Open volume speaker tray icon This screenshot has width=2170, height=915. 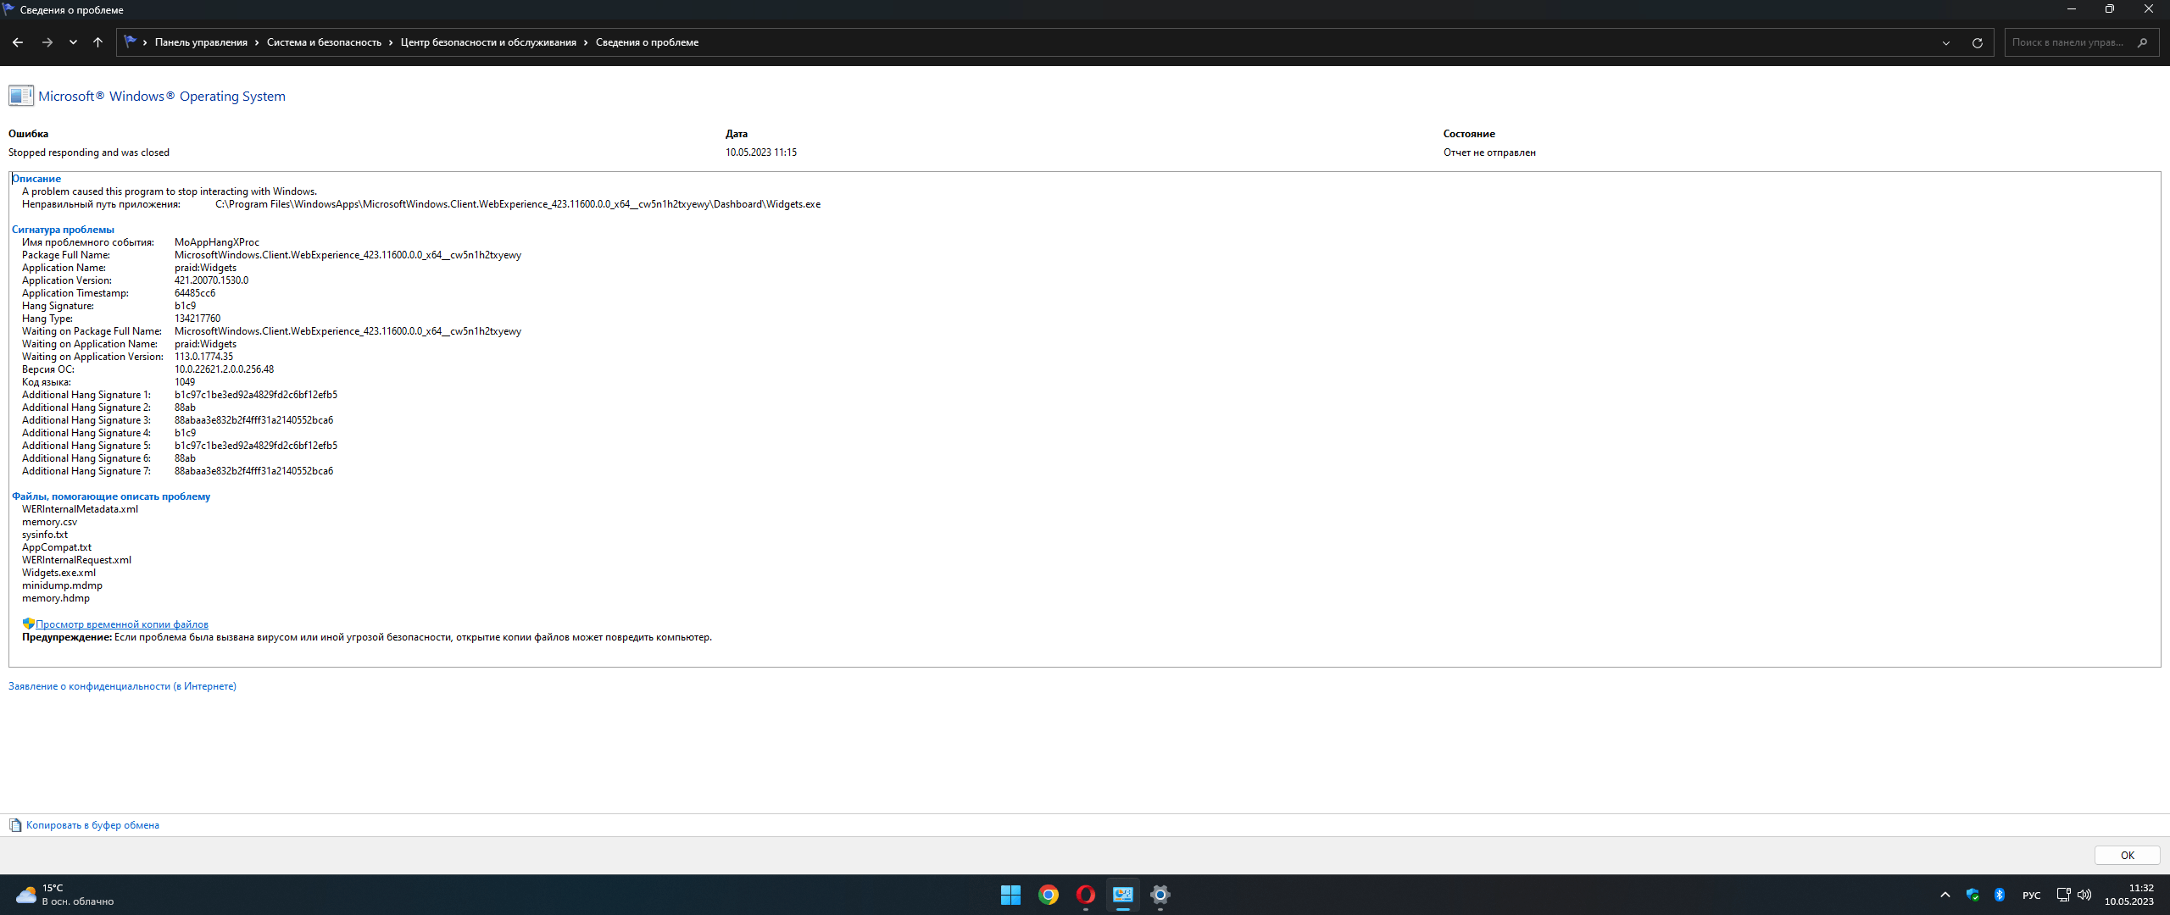(x=2084, y=895)
